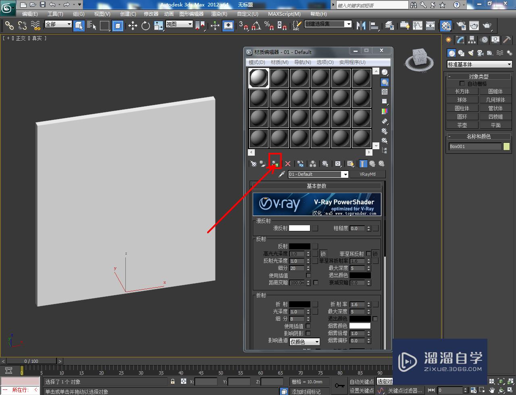Toggle 使用插值 checkbox under 反射
The image size is (516, 395).
[x=308, y=276]
